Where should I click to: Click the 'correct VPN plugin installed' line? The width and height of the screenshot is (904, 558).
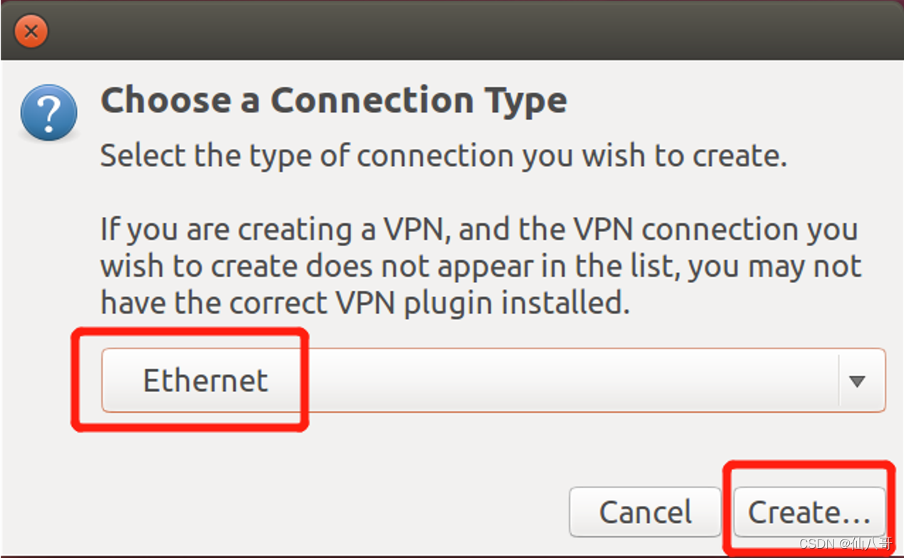[365, 304]
